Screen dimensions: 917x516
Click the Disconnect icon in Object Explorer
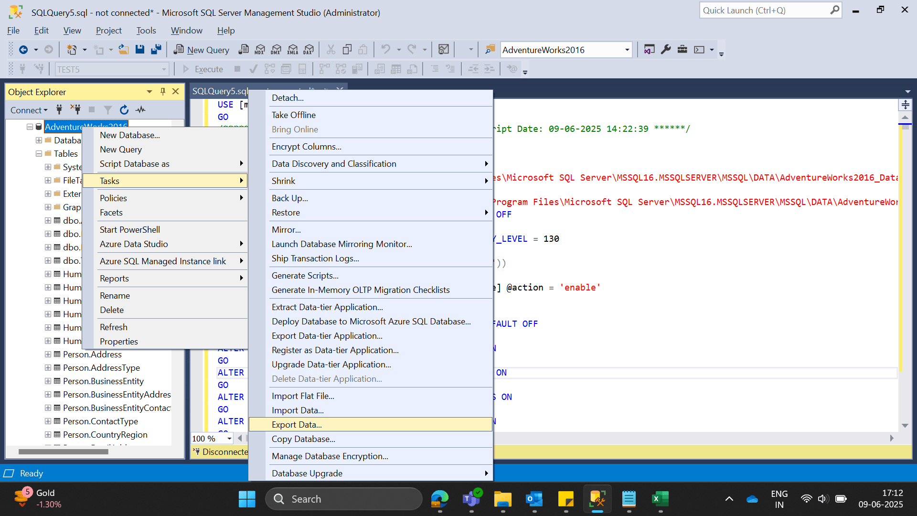pyautogui.click(x=75, y=110)
